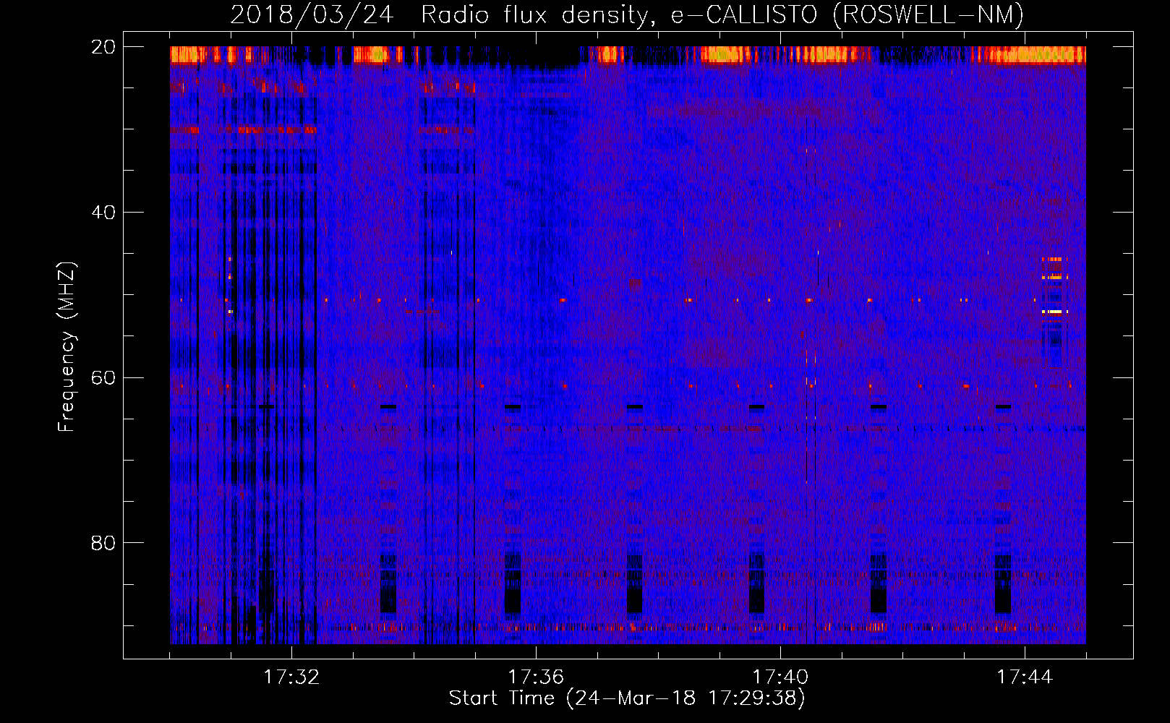Click the "40" frequency tick label

(x=103, y=213)
